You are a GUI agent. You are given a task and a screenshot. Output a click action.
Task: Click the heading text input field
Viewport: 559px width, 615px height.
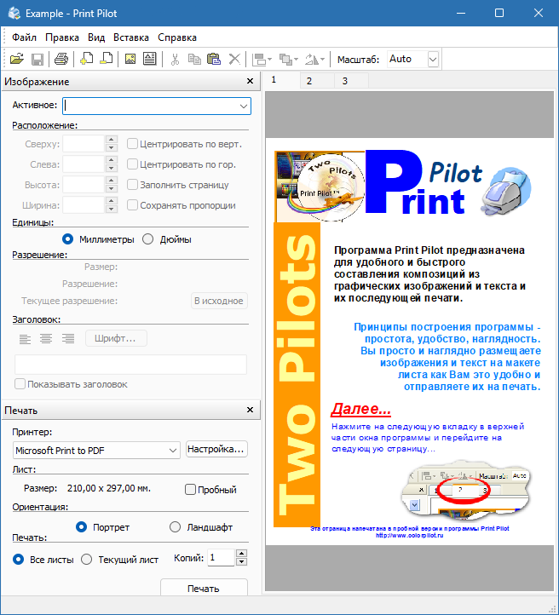(130, 365)
